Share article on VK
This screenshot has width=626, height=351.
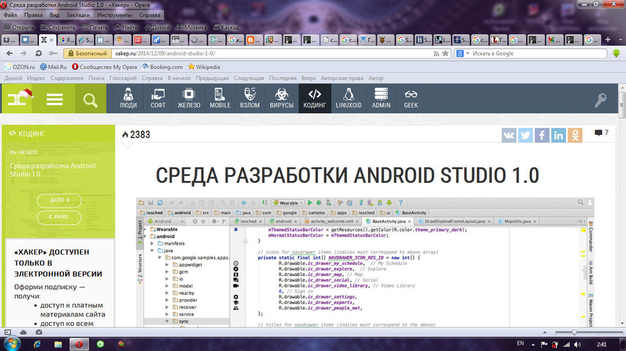tap(509, 135)
